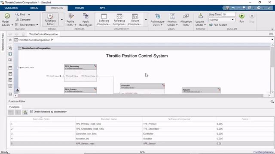Viewport: 275px width, 154px height.
Task: Expand the Design gallery dropdown arrow
Action: 62,20
